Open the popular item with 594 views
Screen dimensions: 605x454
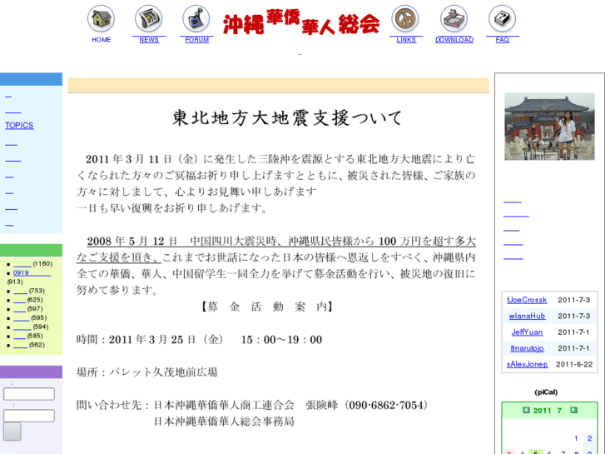point(22,327)
